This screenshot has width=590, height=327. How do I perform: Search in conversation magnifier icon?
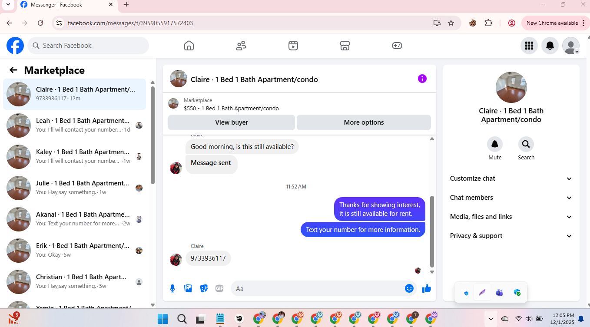coord(526,144)
